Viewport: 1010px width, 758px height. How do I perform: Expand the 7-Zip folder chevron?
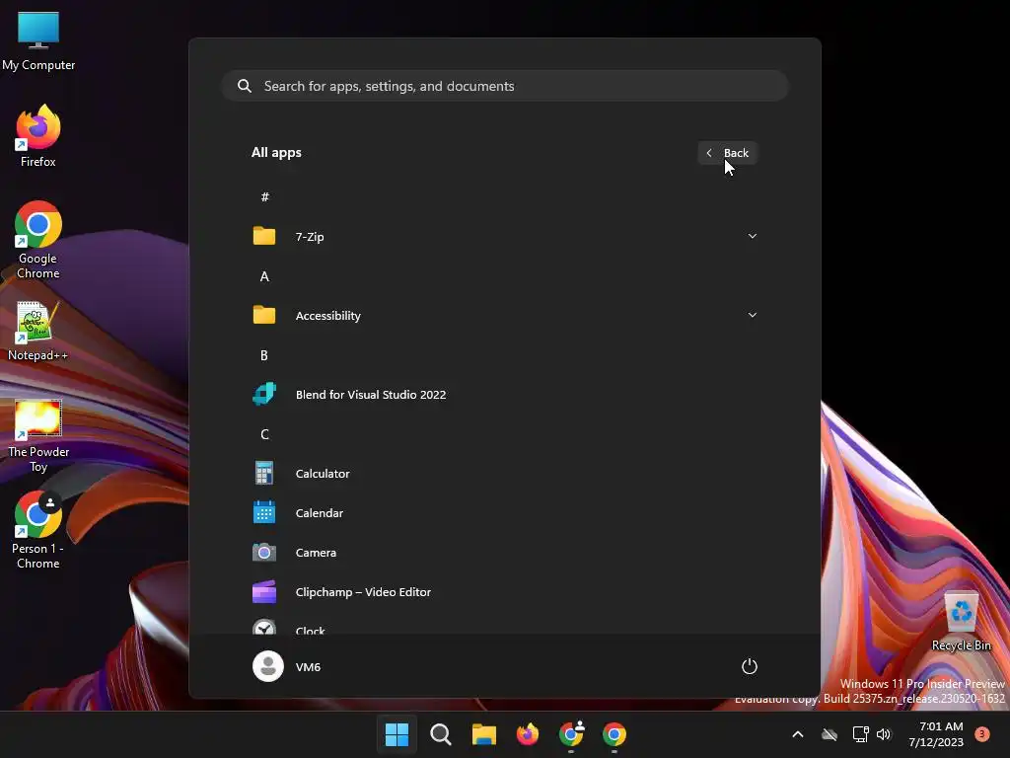point(753,236)
